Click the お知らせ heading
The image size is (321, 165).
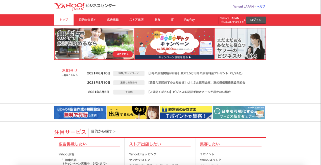[70, 70]
